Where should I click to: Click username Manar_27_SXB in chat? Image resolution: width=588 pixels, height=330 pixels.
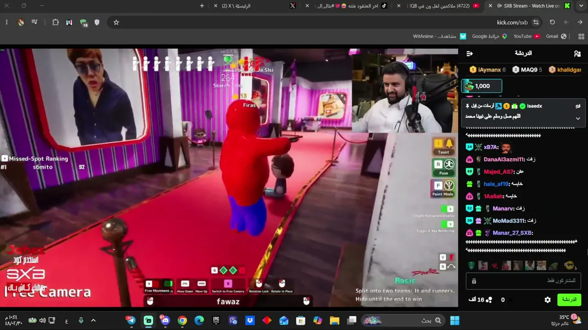tap(512, 233)
